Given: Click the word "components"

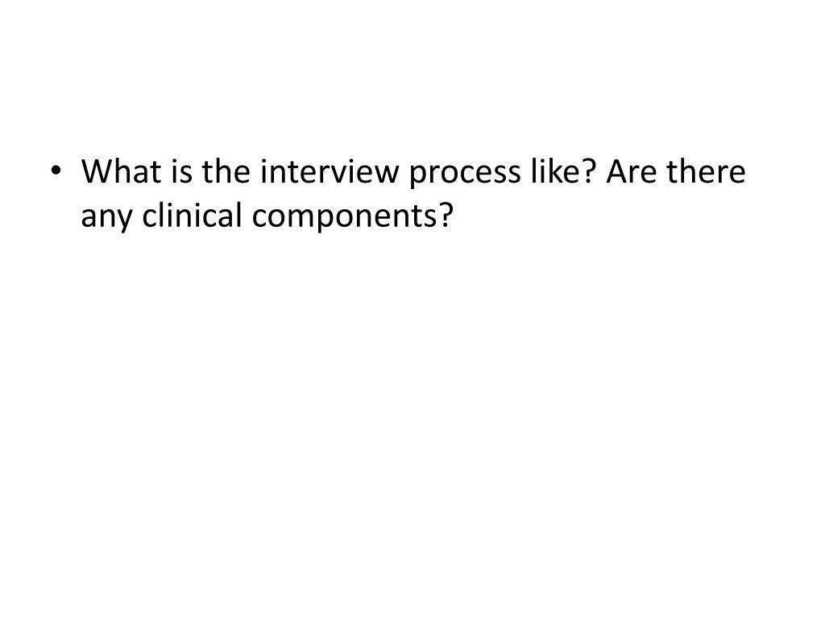Looking at the screenshot, I should click(x=344, y=217).
